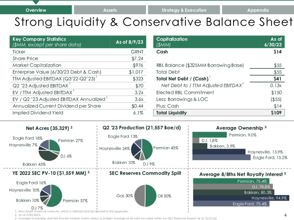Click the Cash $14 value at top

[277, 52]
